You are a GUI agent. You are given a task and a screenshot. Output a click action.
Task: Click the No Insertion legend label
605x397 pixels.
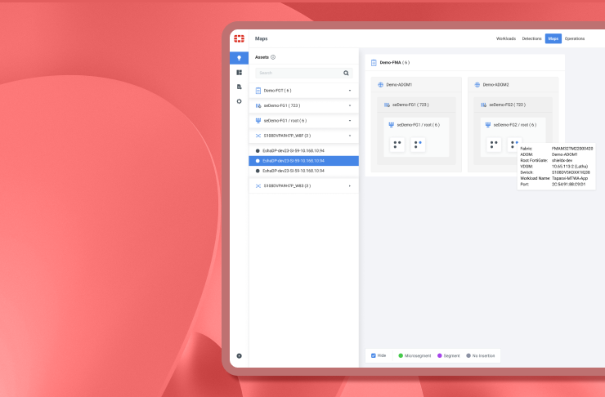click(483, 356)
